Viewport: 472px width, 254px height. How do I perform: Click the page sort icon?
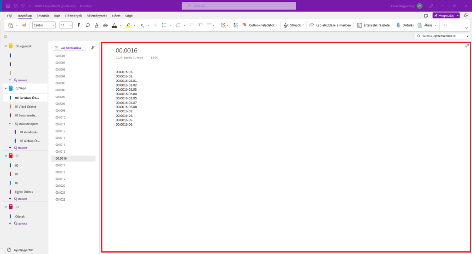[x=93, y=47]
